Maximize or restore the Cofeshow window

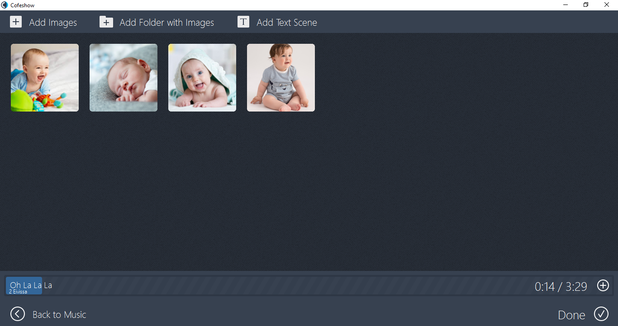click(x=586, y=5)
